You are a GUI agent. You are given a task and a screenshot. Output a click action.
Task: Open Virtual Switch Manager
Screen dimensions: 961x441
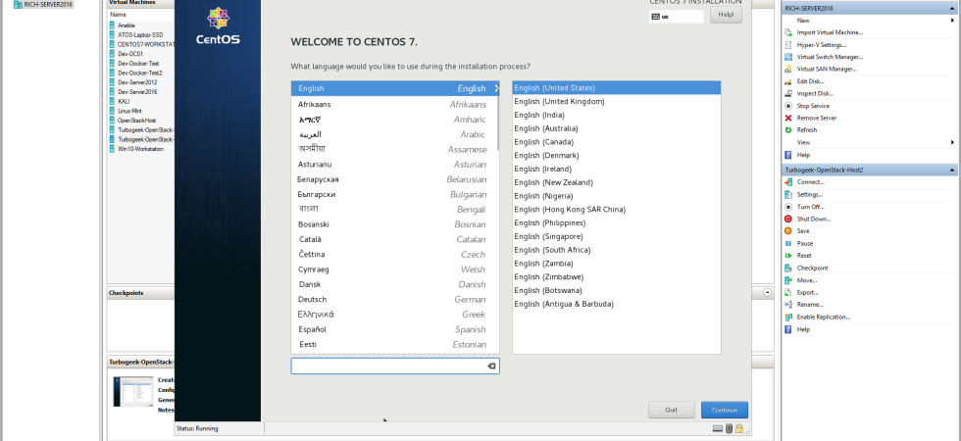coord(830,57)
